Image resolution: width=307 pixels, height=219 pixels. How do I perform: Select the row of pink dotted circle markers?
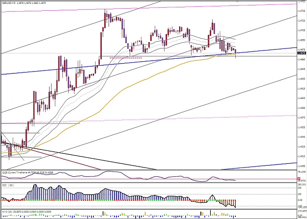126,58
